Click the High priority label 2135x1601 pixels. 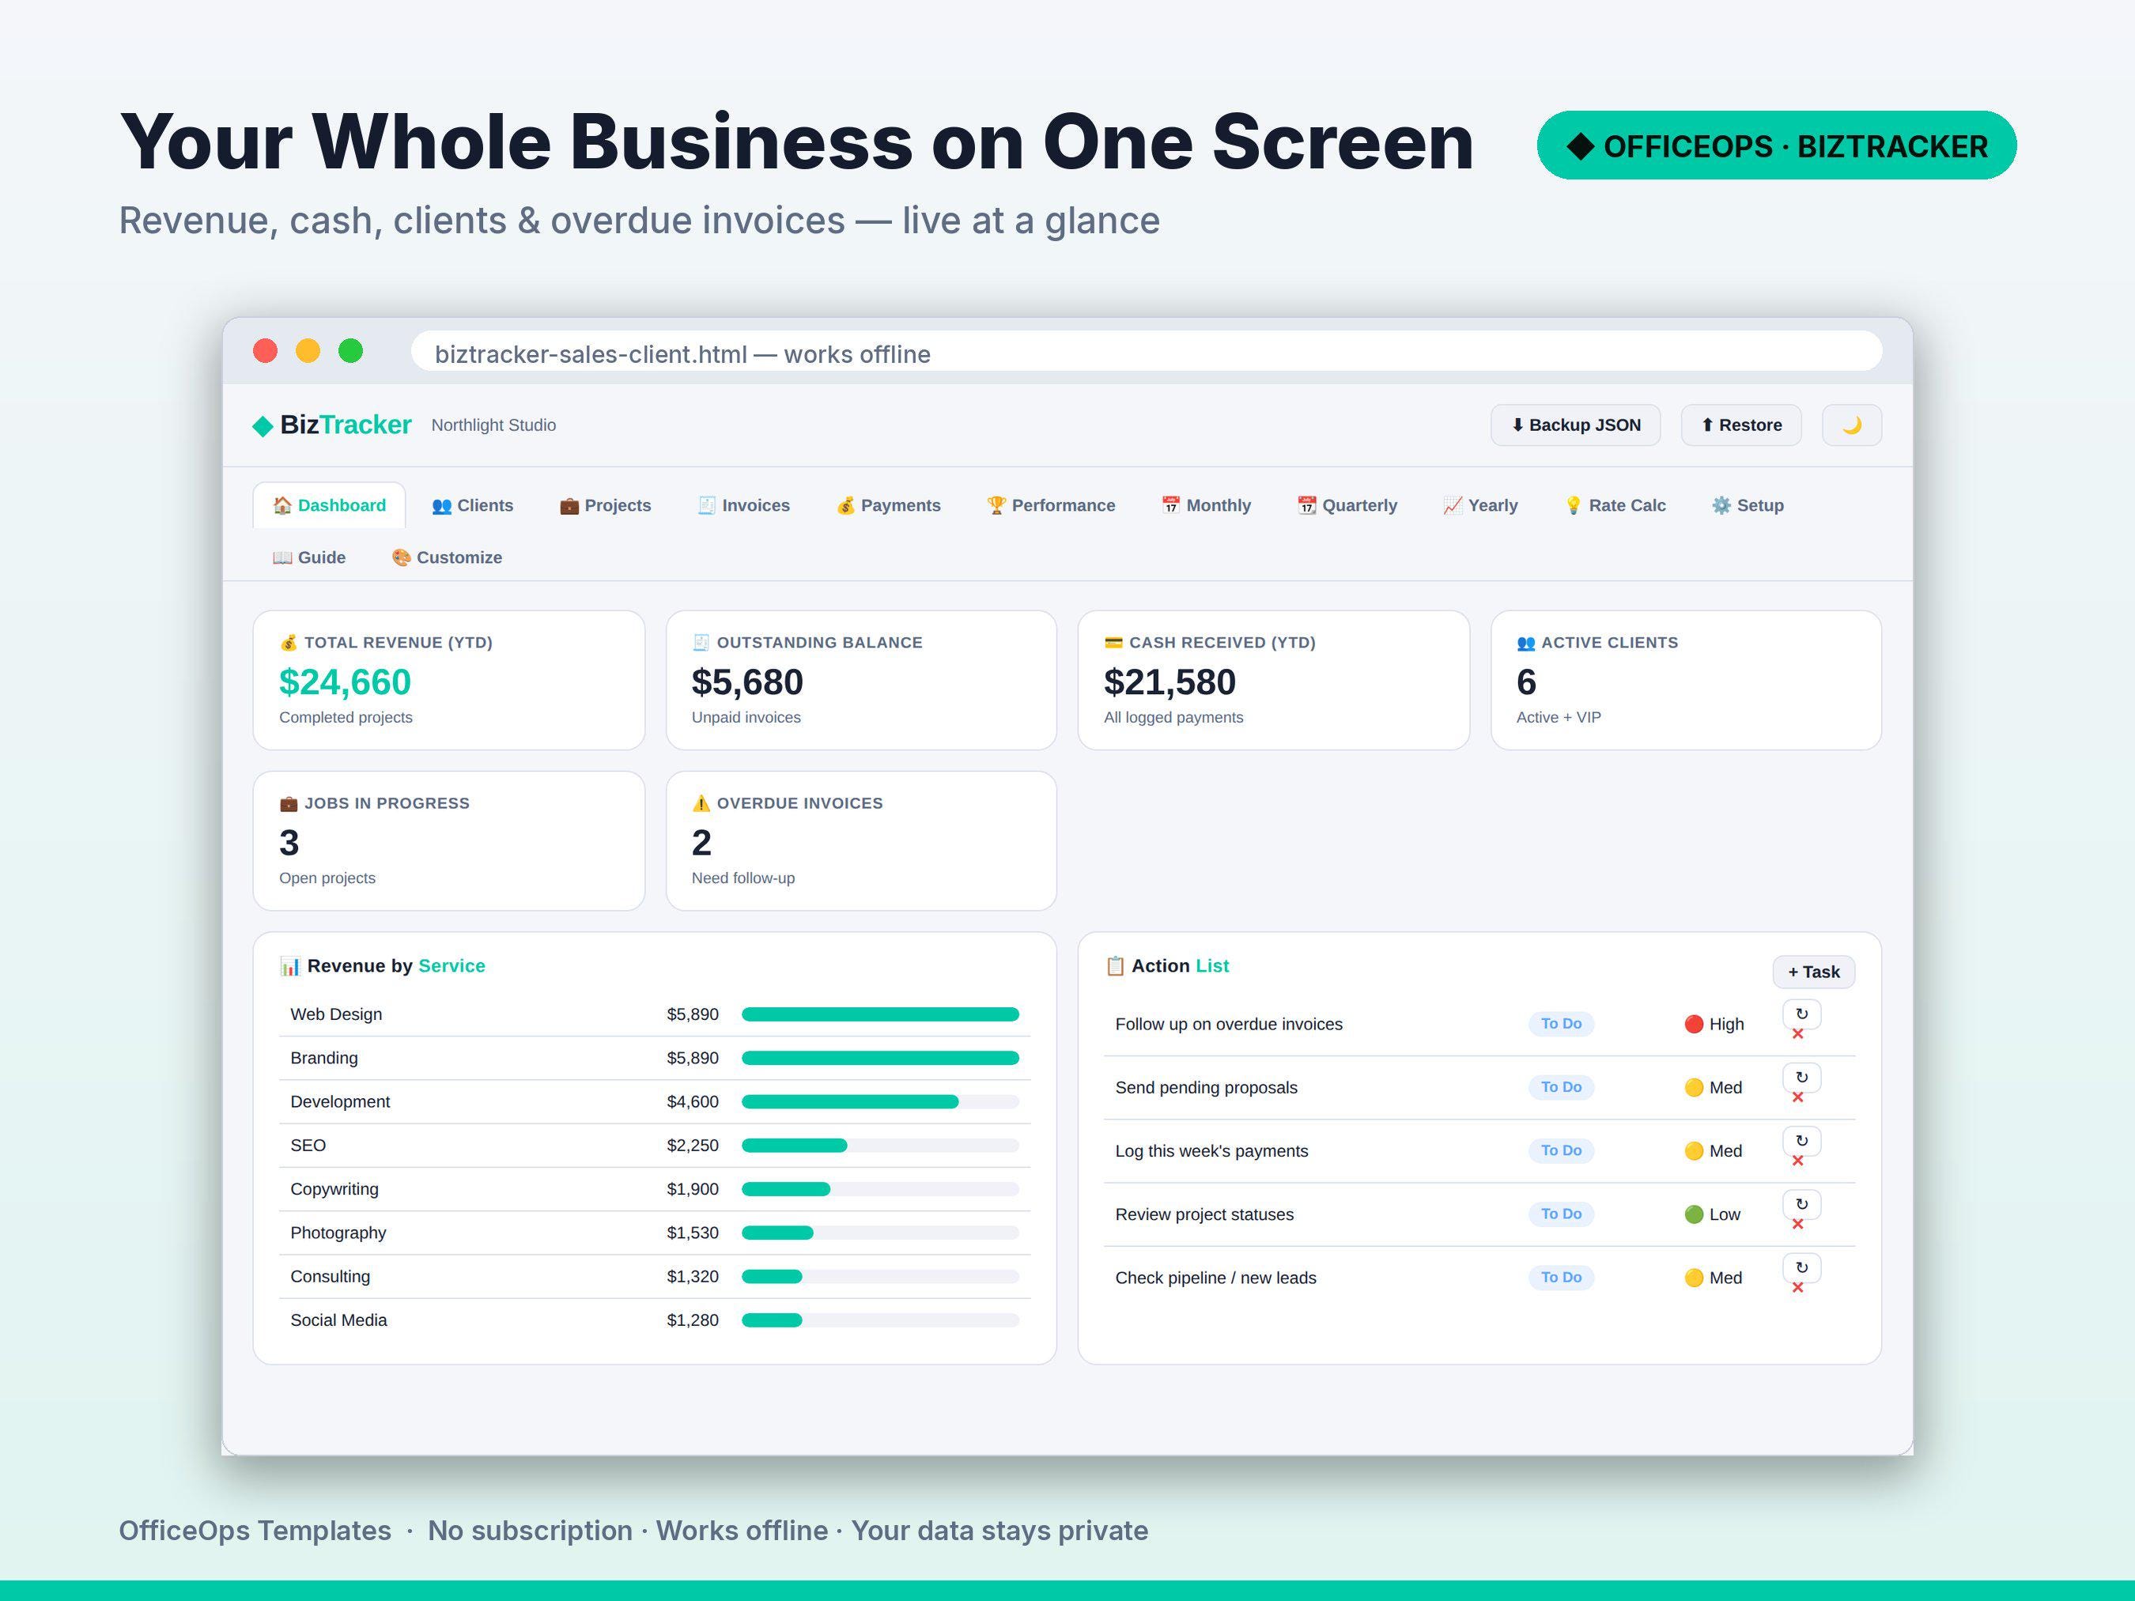click(1714, 1024)
